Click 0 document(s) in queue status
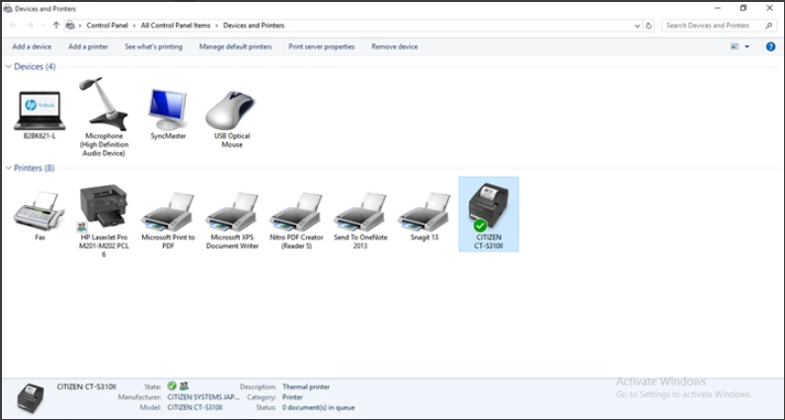Screen dimensions: 785x420 (x=318, y=408)
